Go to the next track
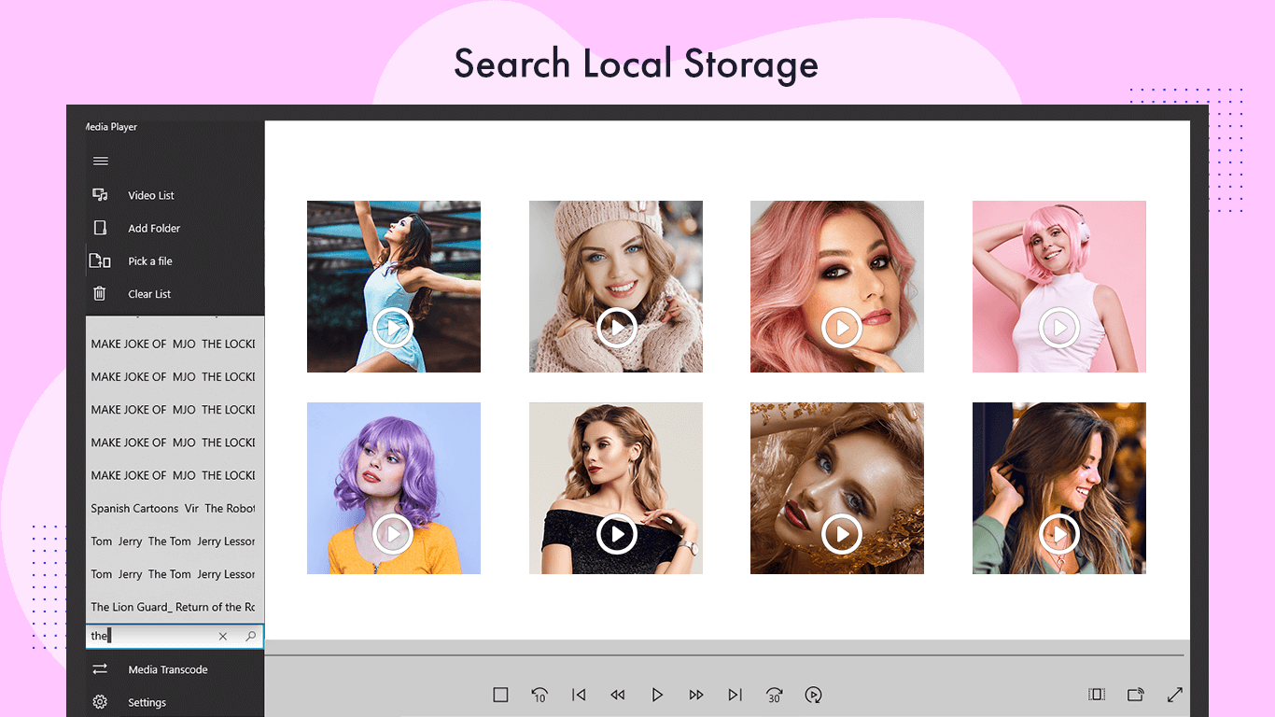The height and width of the screenshot is (717, 1275). [x=736, y=695]
